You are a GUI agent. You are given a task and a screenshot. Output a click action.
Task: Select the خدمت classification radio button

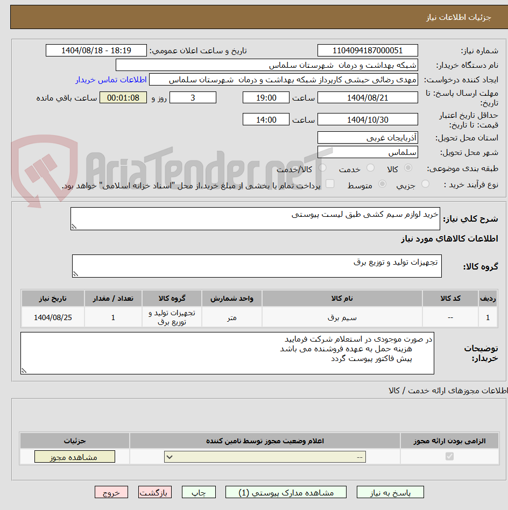click(370, 168)
